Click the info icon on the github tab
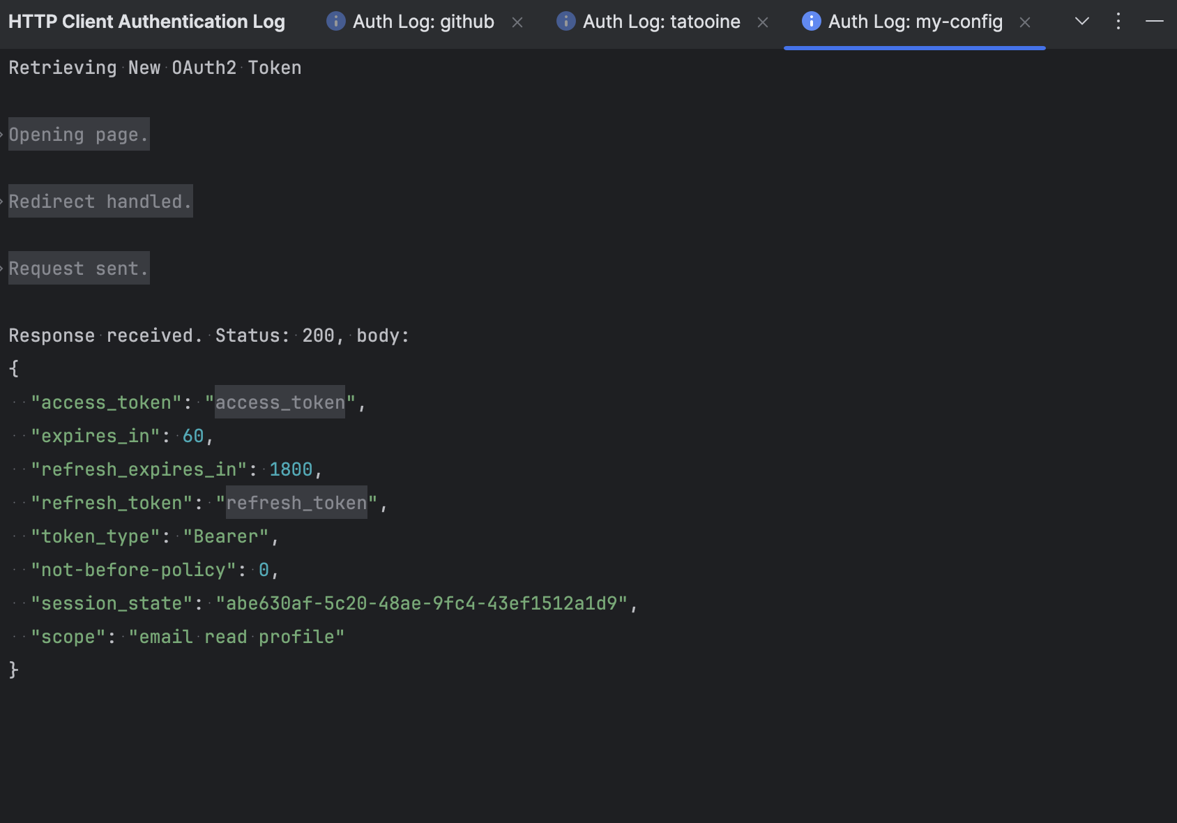Screen dimensions: 1177x823 (x=335, y=21)
